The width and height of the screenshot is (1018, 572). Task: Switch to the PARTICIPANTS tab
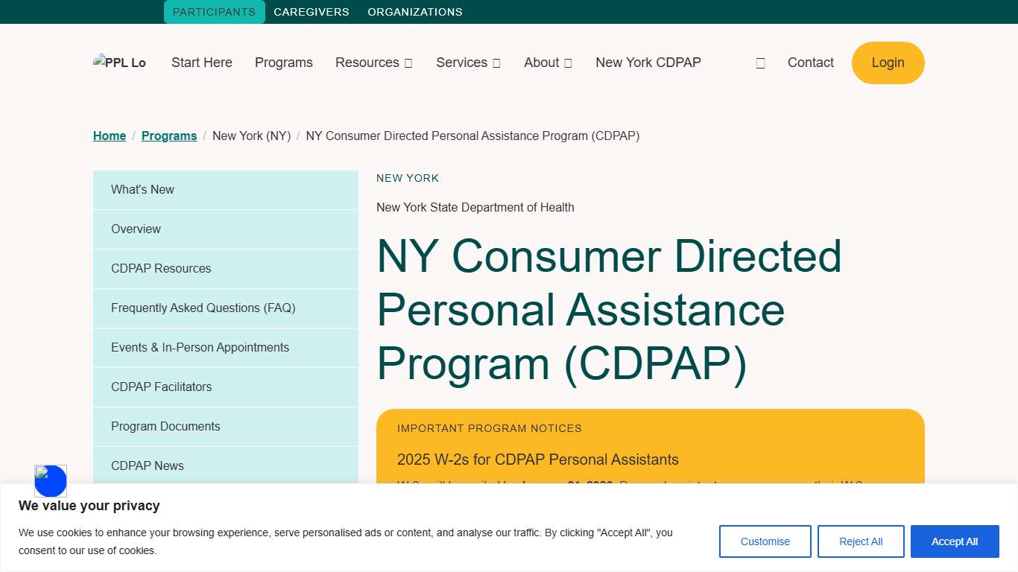pyautogui.click(x=214, y=11)
